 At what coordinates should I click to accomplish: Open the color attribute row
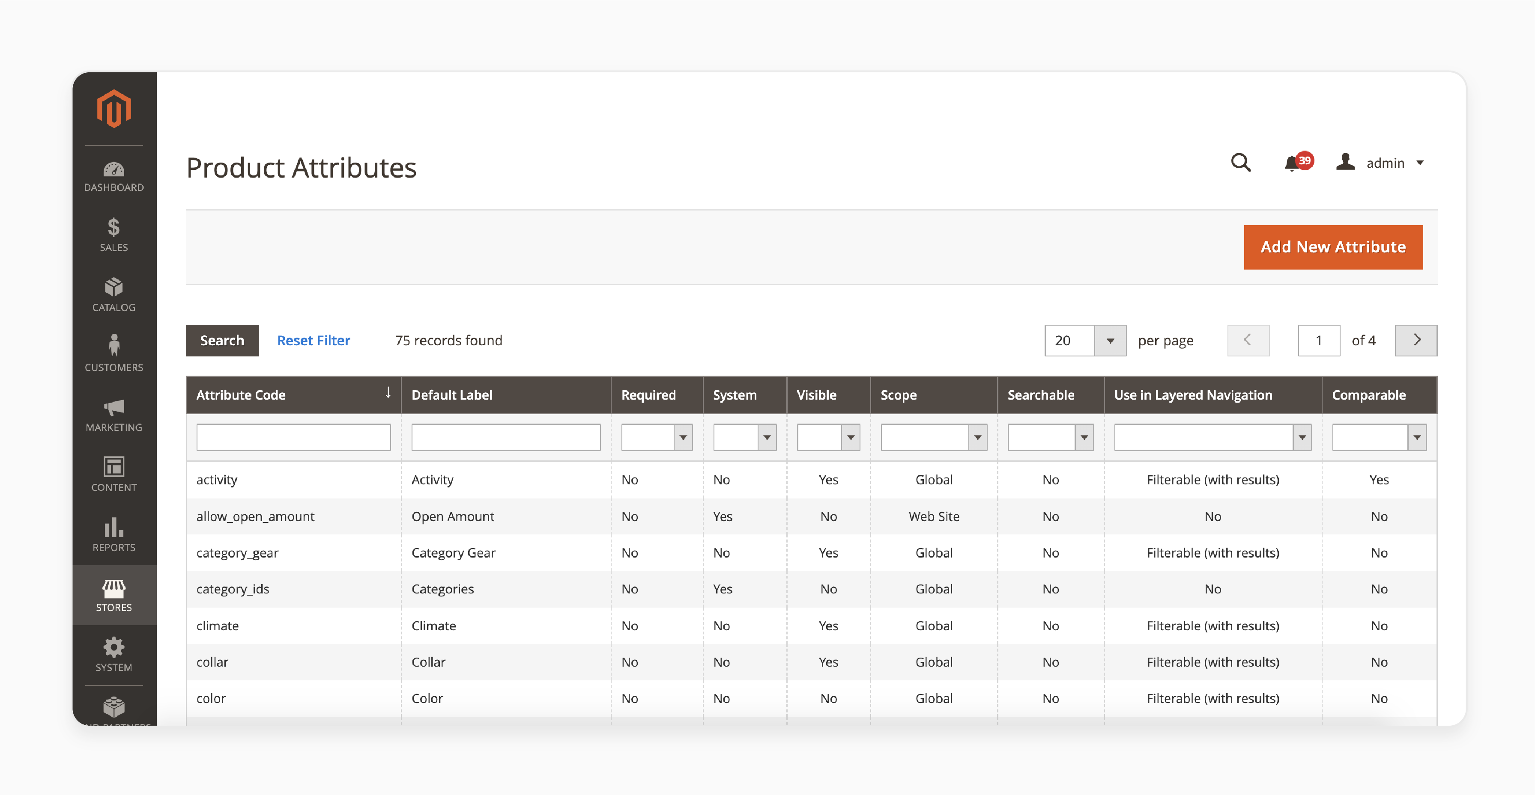point(812,699)
